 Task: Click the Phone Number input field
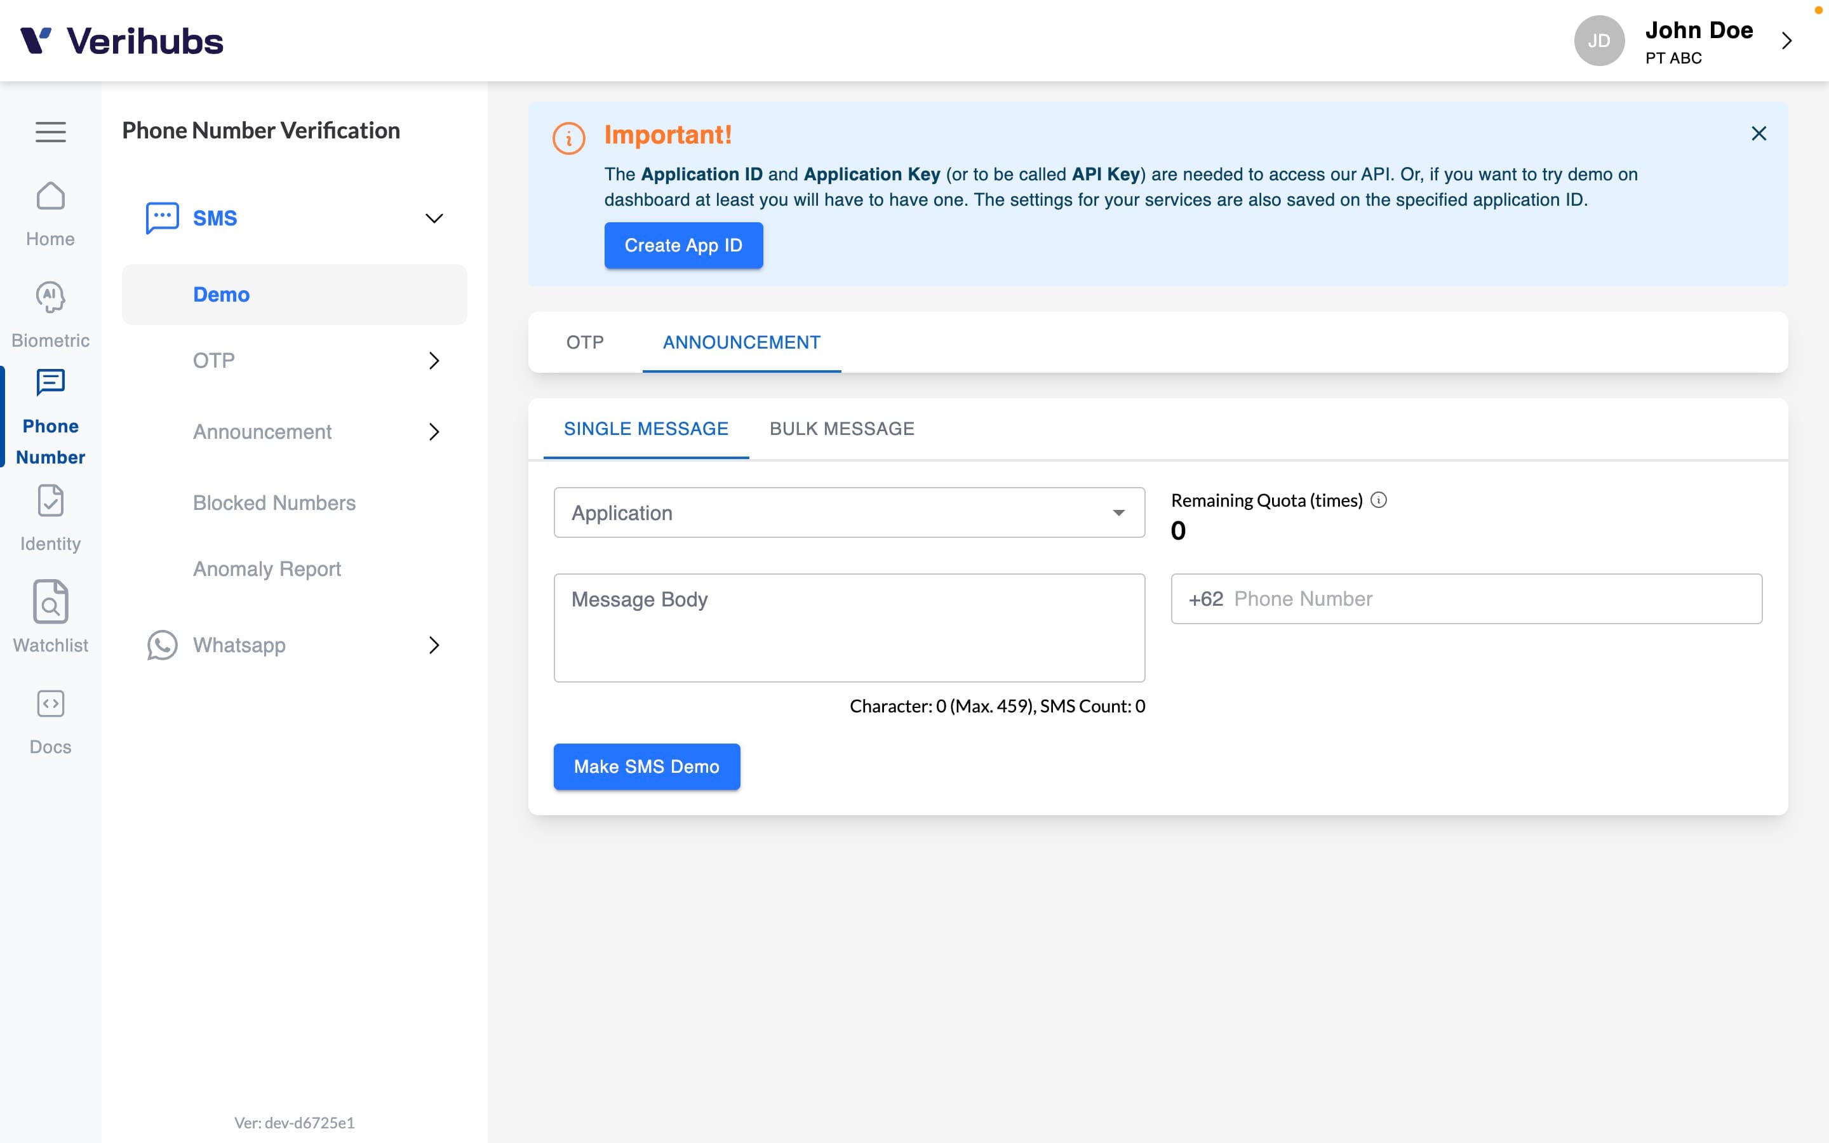(x=1466, y=599)
